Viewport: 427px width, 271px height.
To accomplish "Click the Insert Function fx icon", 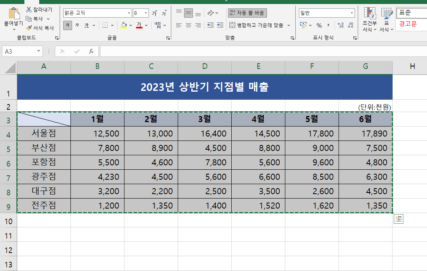I will (91, 51).
